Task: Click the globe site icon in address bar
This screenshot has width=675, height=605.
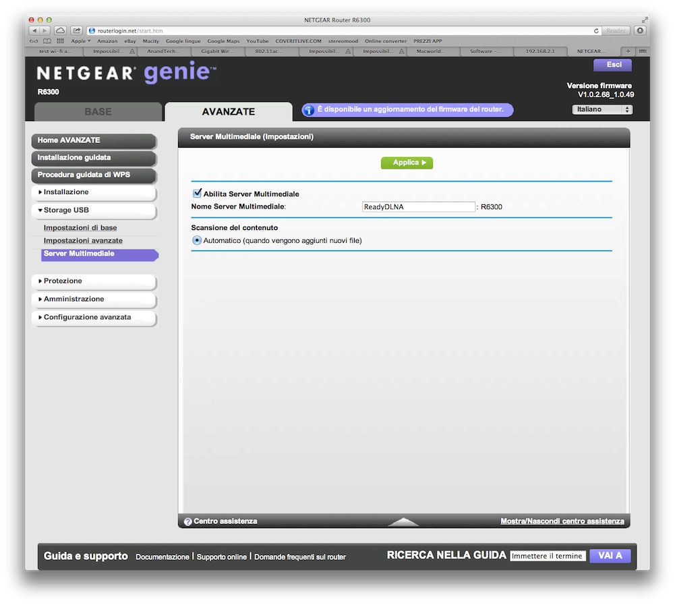Action: click(x=92, y=30)
